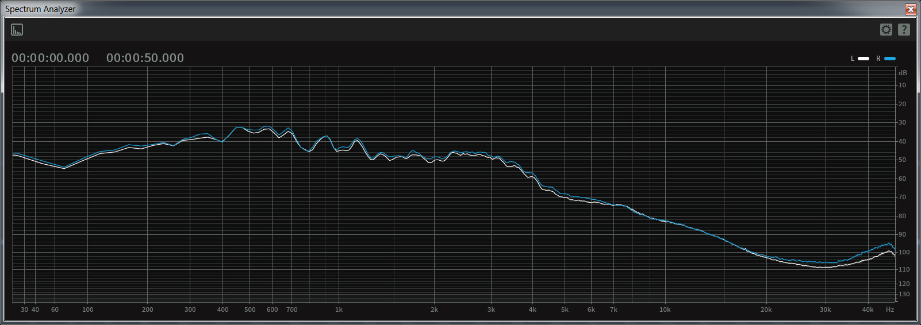Image resolution: width=921 pixels, height=325 pixels.
Task: Open the help question mark icon
Action: point(904,29)
